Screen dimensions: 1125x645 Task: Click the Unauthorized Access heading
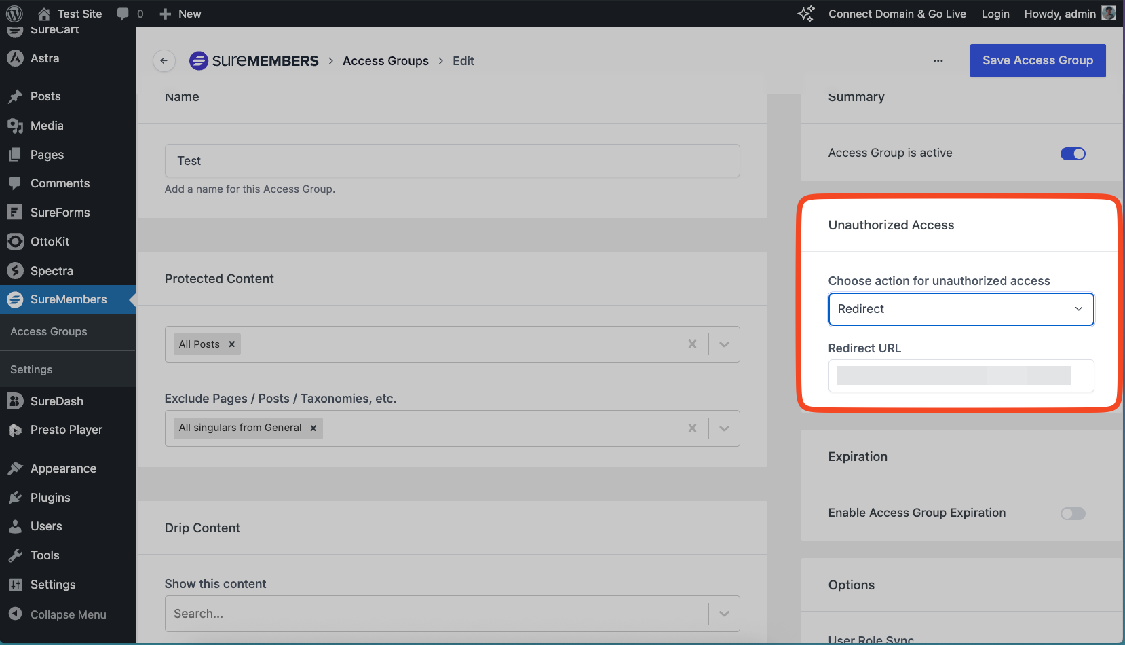(x=891, y=225)
